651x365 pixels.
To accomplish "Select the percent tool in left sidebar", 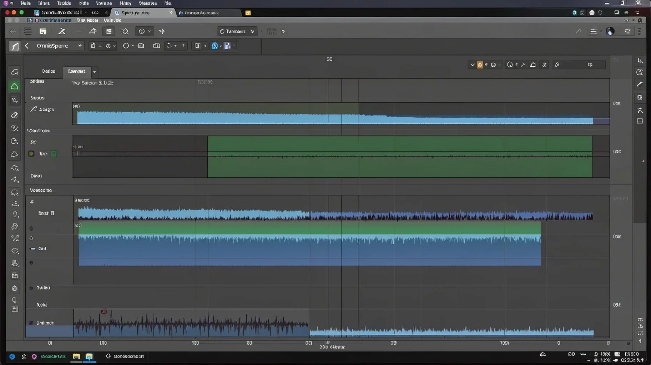I will pyautogui.click(x=15, y=238).
